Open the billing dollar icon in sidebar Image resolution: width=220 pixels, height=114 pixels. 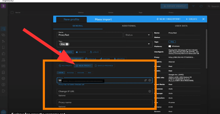3,85
